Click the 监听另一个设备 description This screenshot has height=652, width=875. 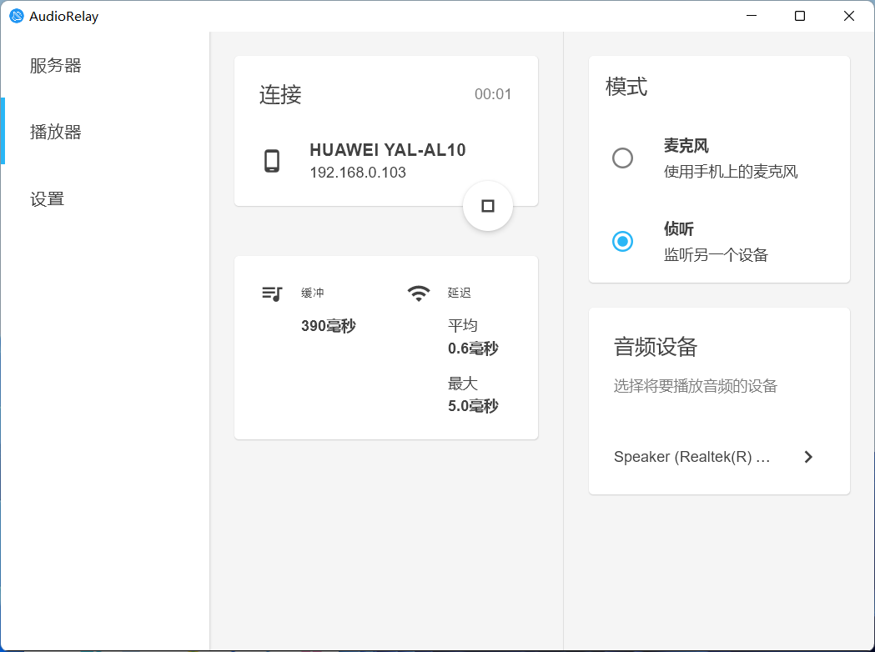716,255
